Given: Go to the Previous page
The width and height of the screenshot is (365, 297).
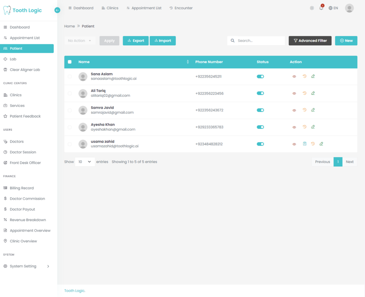Looking at the screenshot, I should [x=323, y=162].
